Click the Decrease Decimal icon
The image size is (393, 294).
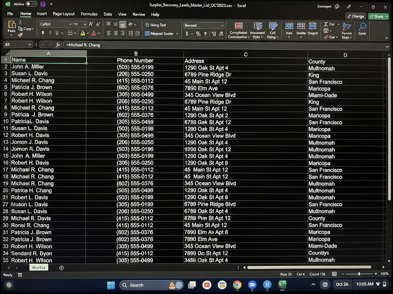pos(221,33)
